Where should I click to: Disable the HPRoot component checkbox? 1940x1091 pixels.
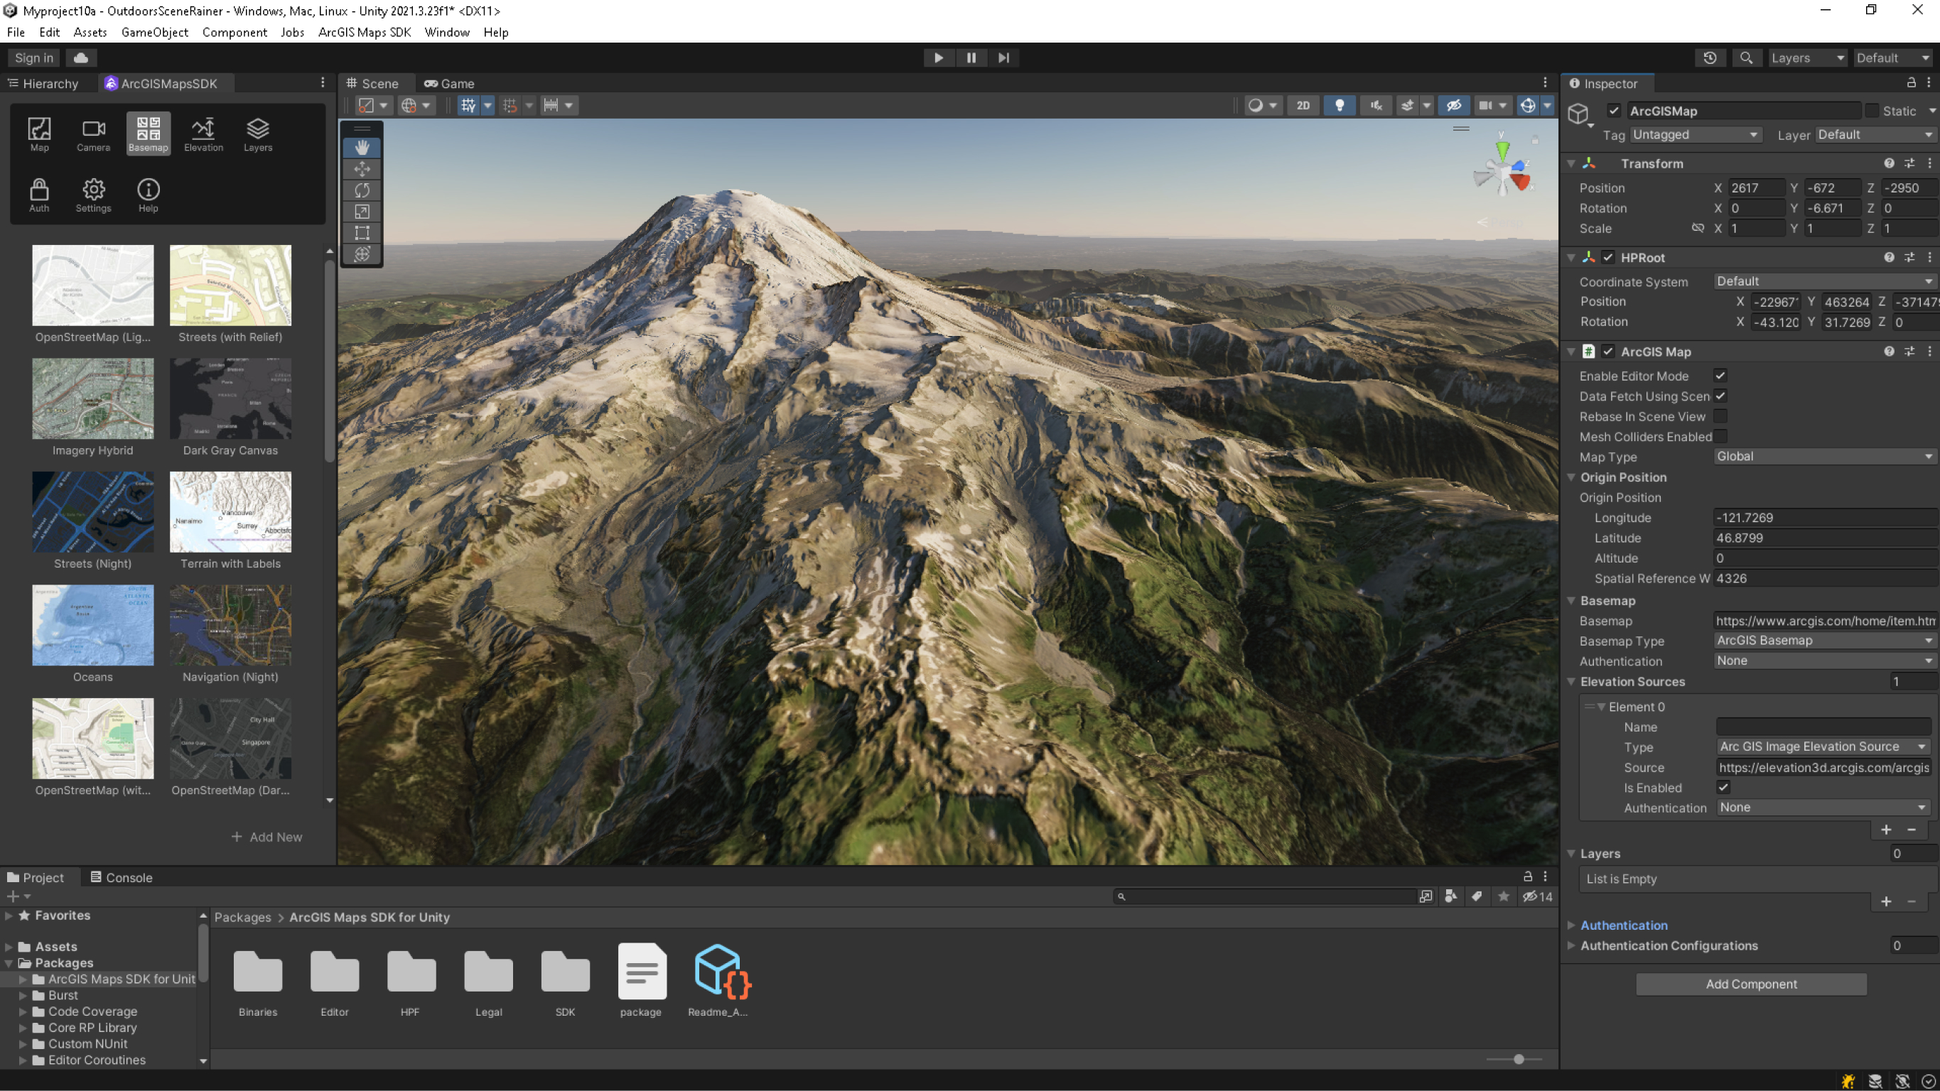pyautogui.click(x=1608, y=258)
